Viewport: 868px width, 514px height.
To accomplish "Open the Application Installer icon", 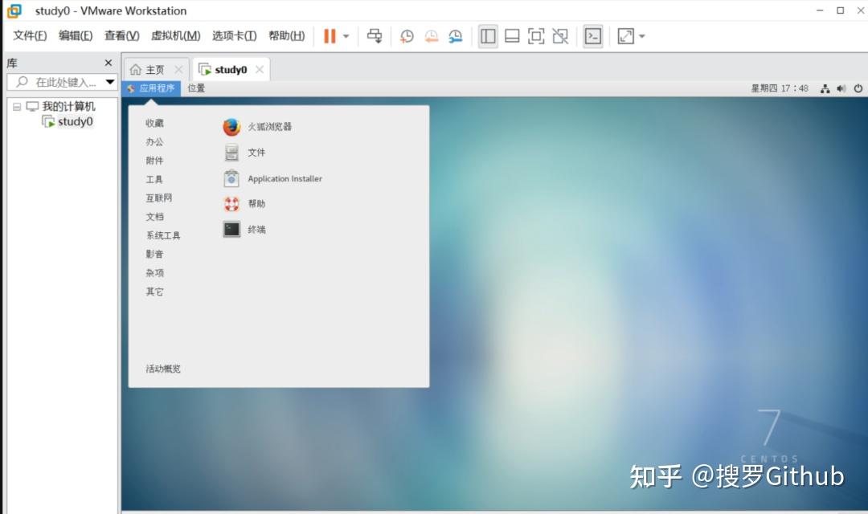I will (x=231, y=178).
